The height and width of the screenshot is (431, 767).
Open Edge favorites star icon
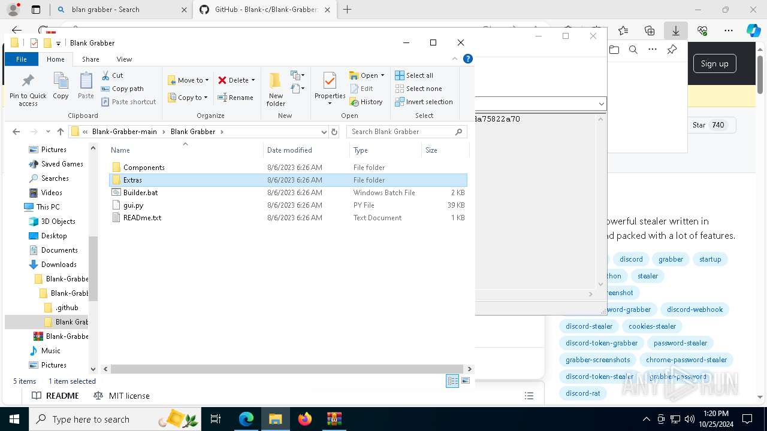623,31
